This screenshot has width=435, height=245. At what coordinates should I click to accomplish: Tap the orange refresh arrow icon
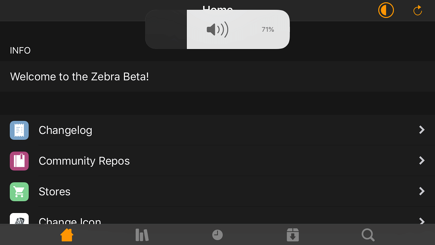(x=417, y=10)
